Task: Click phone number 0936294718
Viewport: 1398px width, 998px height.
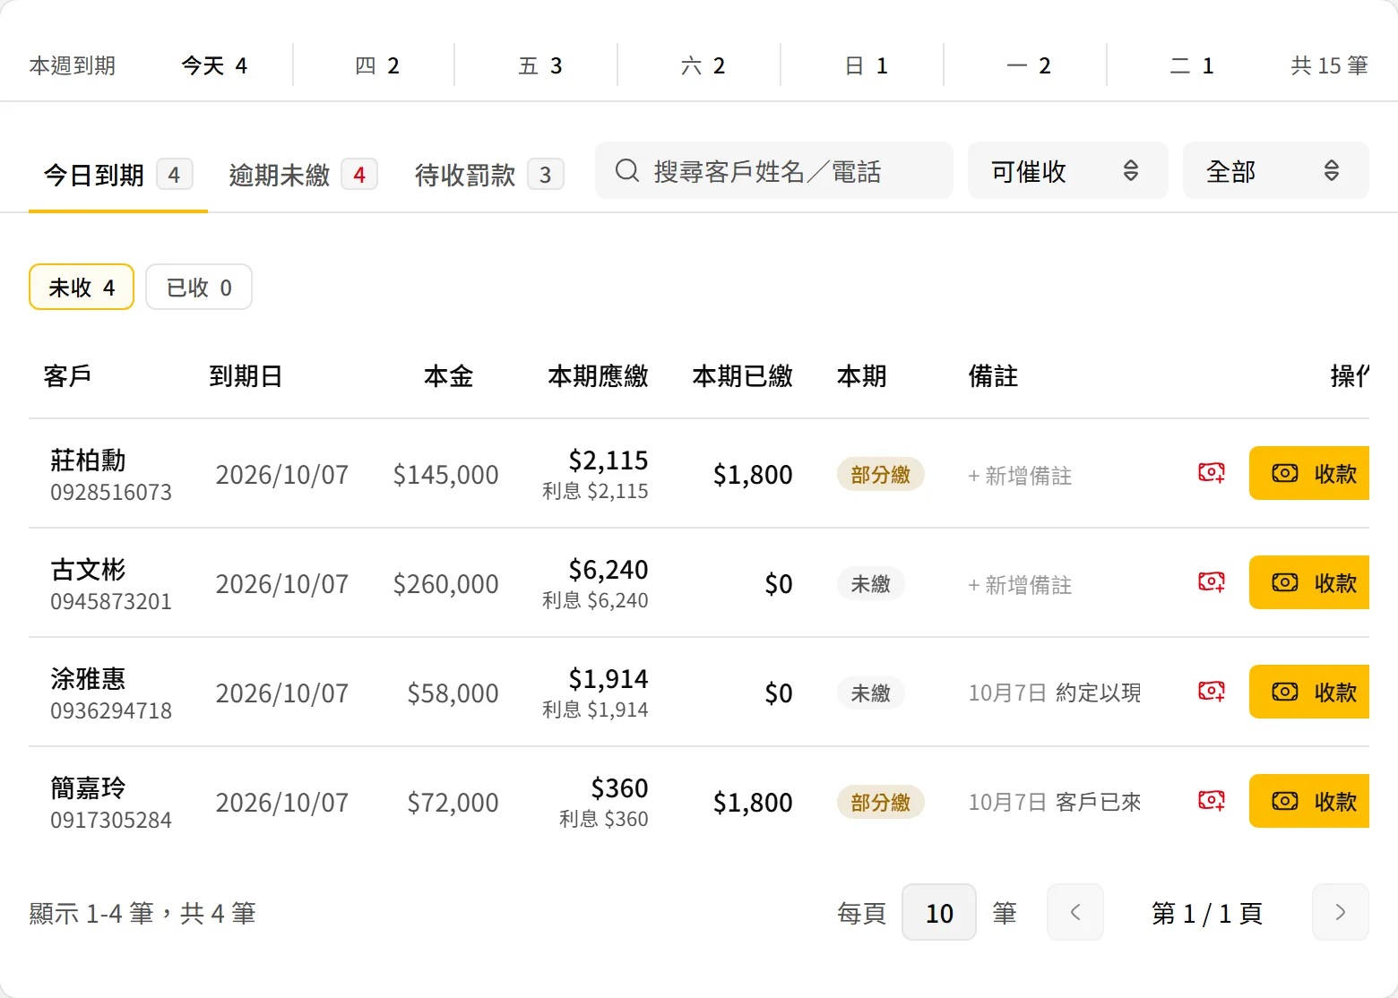Action: [111, 710]
